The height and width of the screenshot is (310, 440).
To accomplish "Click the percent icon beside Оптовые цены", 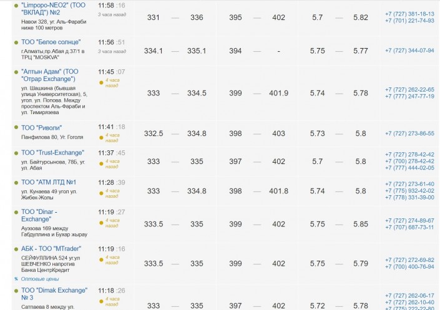I will click(16, 279).
